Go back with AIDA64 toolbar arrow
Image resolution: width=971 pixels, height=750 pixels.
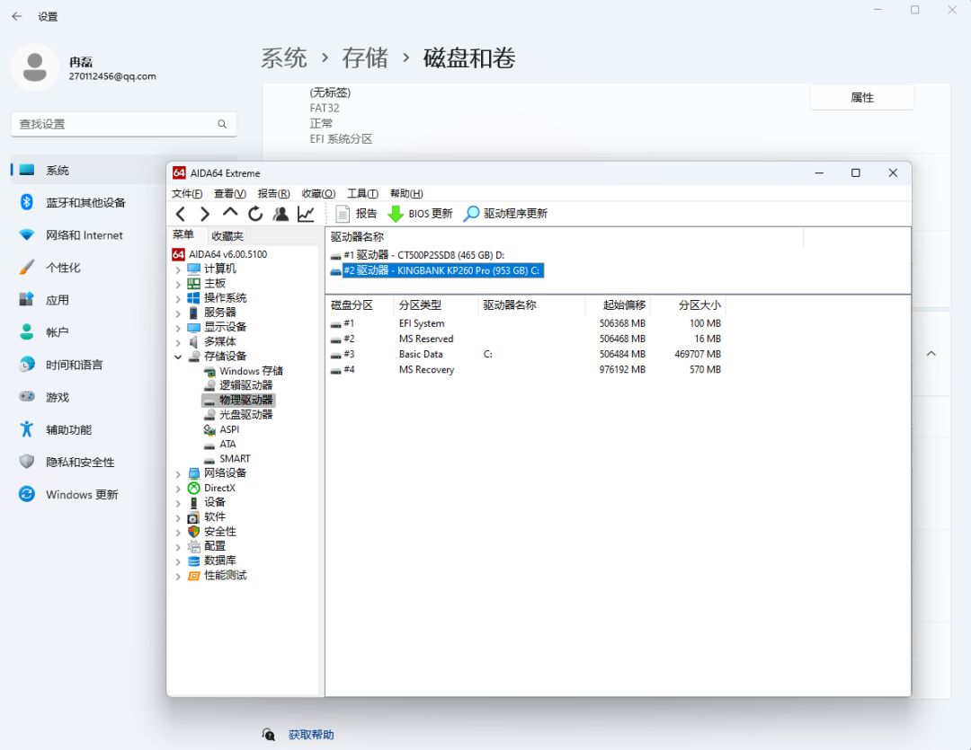point(180,214)
